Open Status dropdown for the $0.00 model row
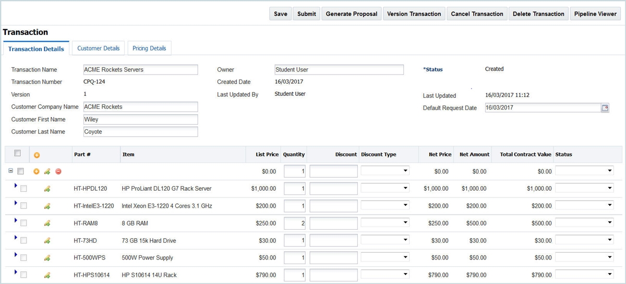This screenshot has height=284, width=626. 585,170
